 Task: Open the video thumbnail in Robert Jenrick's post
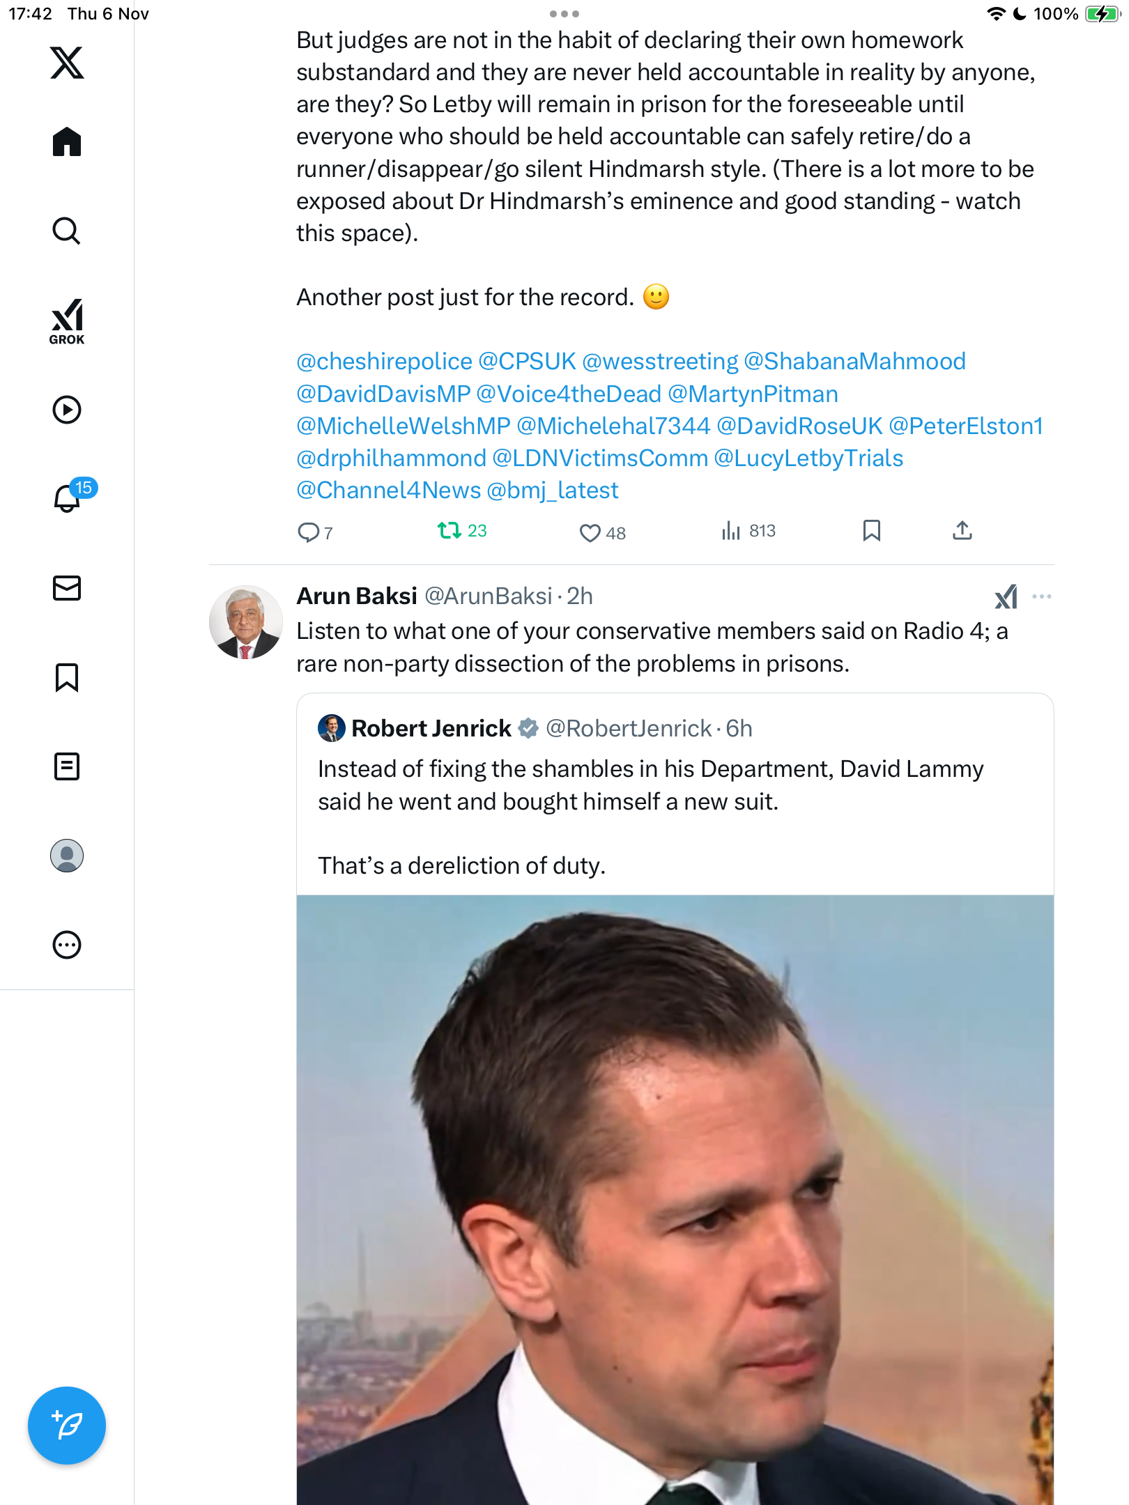pos(675,1198)
